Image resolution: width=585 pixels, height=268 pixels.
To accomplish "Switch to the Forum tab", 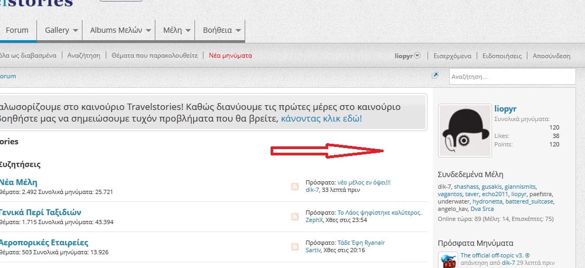I will coord(17,30).
